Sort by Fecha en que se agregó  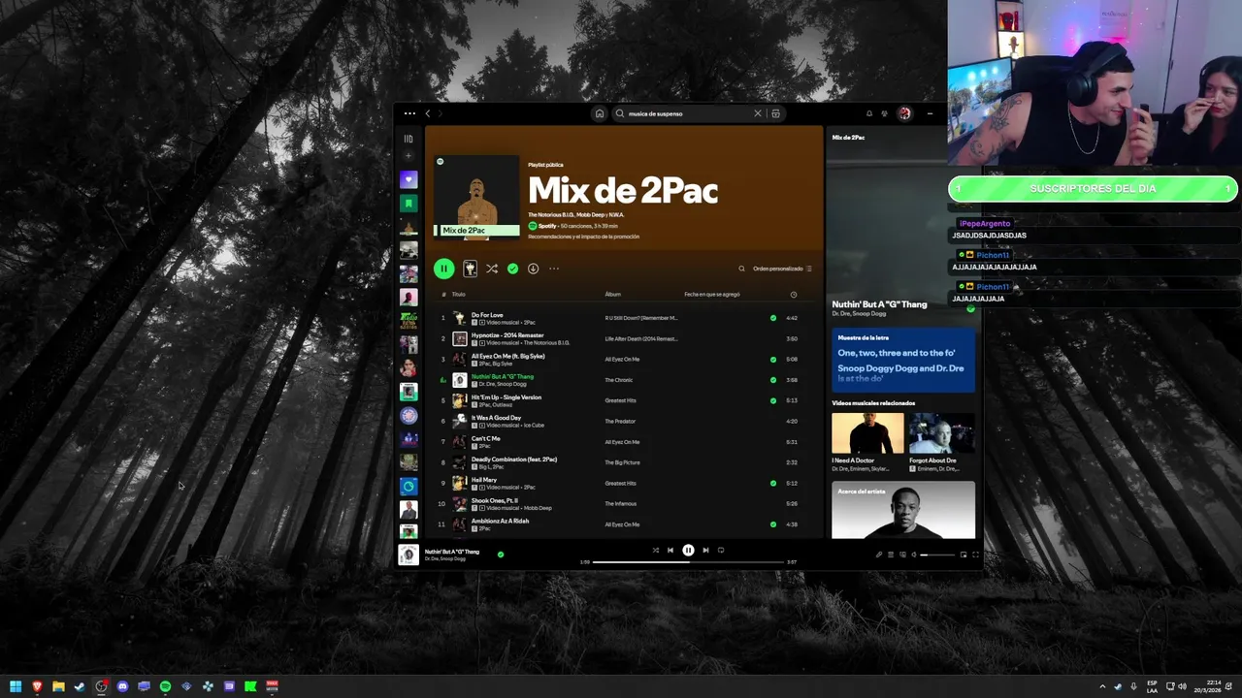tap(712, 295)
